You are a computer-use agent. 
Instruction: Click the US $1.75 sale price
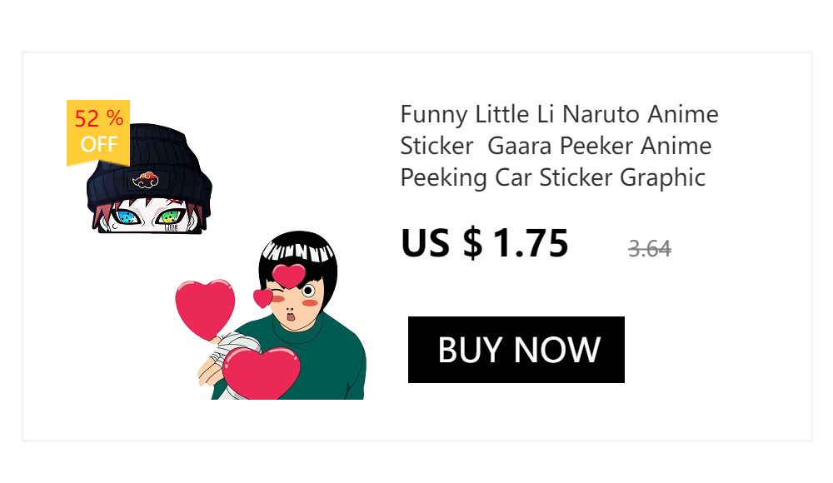(x=484, y=242)
